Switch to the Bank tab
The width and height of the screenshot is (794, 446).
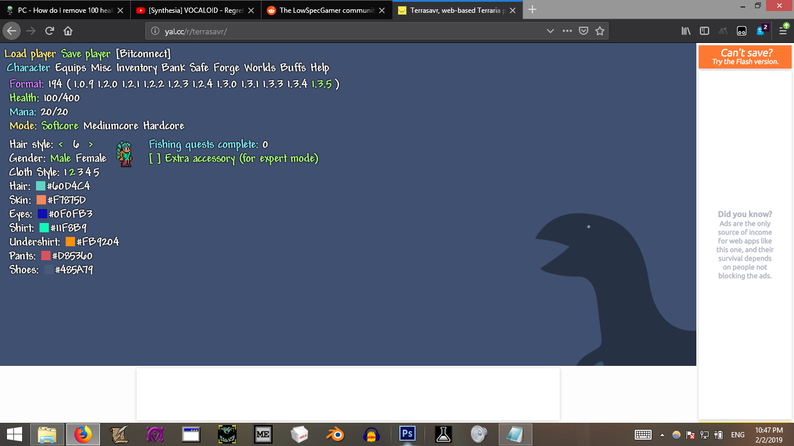pos(174,68)
